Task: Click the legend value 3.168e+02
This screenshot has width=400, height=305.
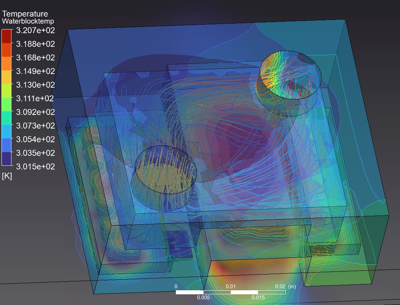Action: coord(35,57)
